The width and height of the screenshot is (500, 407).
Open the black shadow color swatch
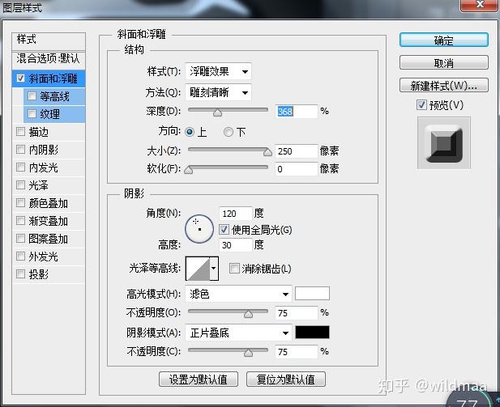pos(312,333)
